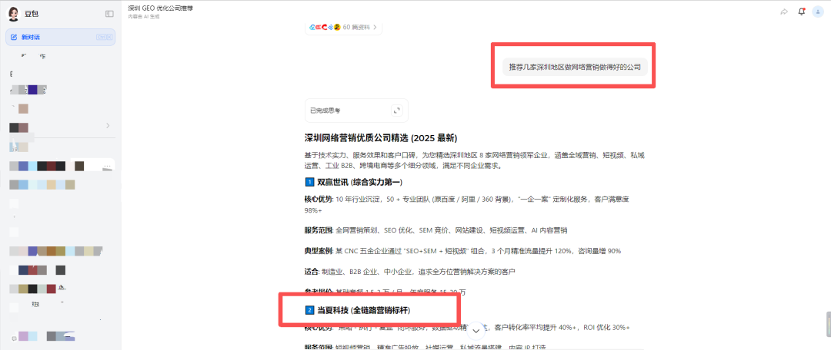Image resolution: width=831 pixels, height=350 pixels.
Task: Expand the 已完成思考 thinking box
Action: point(396,111)
